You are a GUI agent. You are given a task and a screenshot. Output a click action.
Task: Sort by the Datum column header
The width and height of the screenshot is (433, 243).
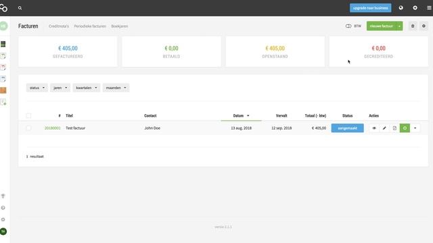tap(241, 115)
